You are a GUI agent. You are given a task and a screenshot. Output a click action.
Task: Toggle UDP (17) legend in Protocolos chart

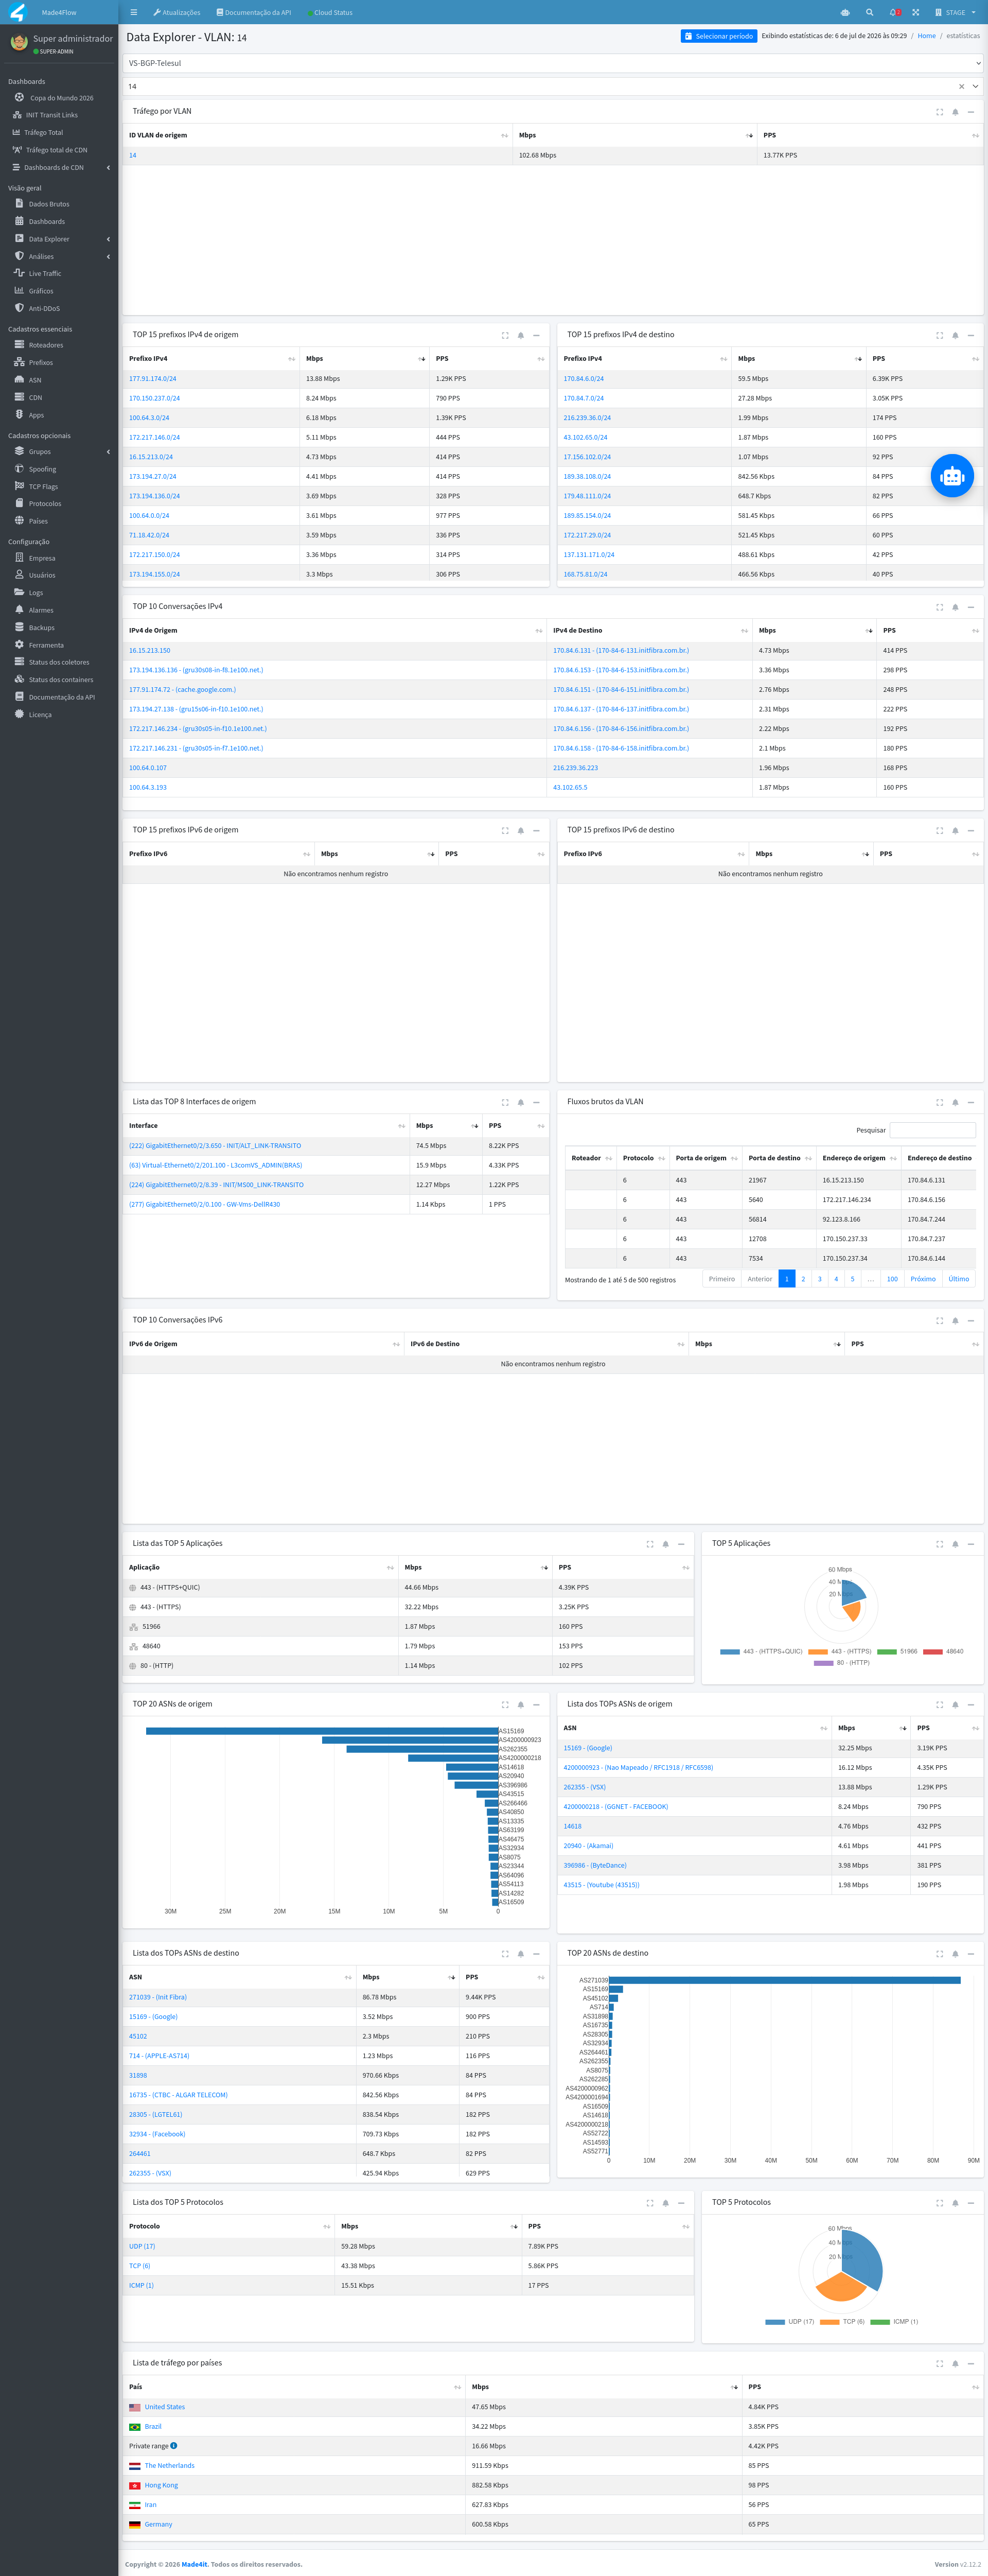coord(790,2321)
